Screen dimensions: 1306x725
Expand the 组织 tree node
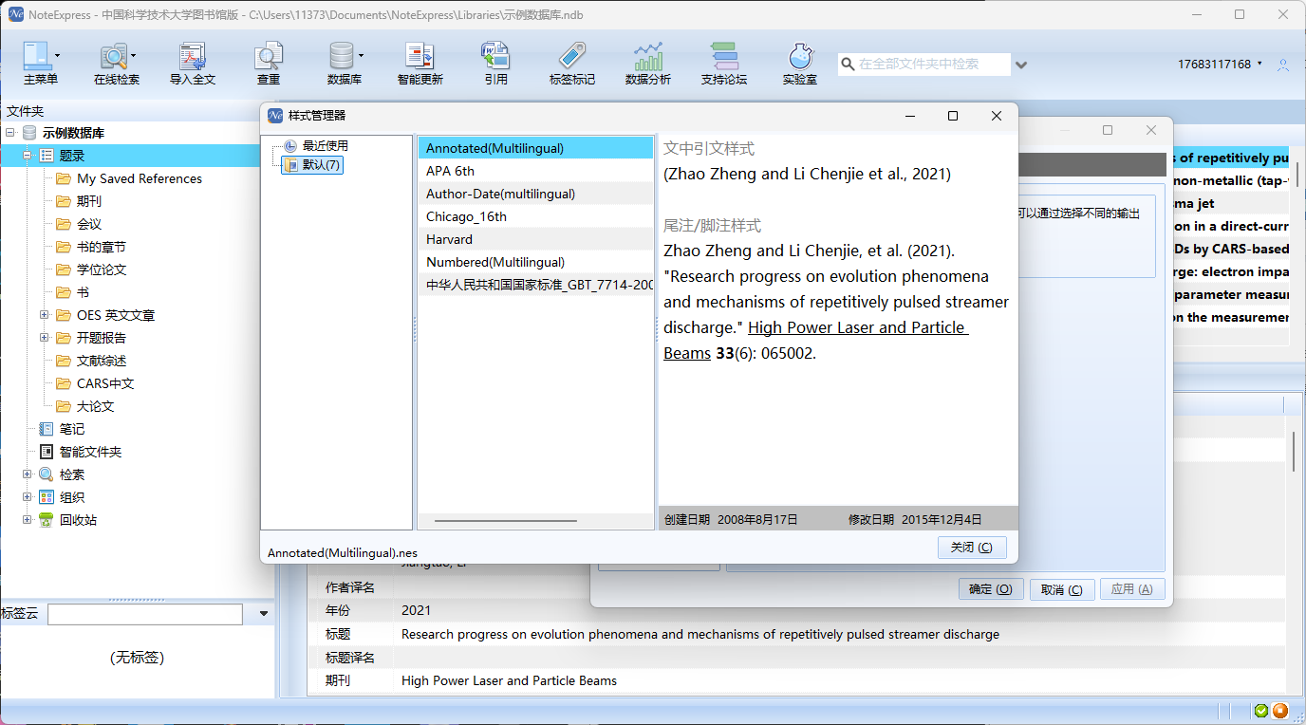(28, 497)
